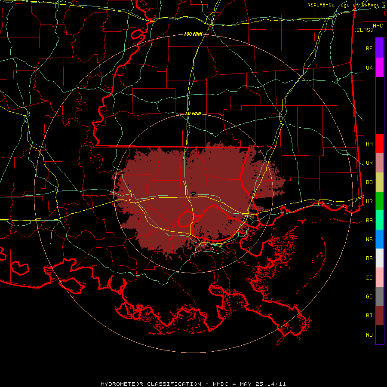Click the "WS" legend label
Image resolution: width=387 pixels, height=387 pixels.
tap(369, 240)
